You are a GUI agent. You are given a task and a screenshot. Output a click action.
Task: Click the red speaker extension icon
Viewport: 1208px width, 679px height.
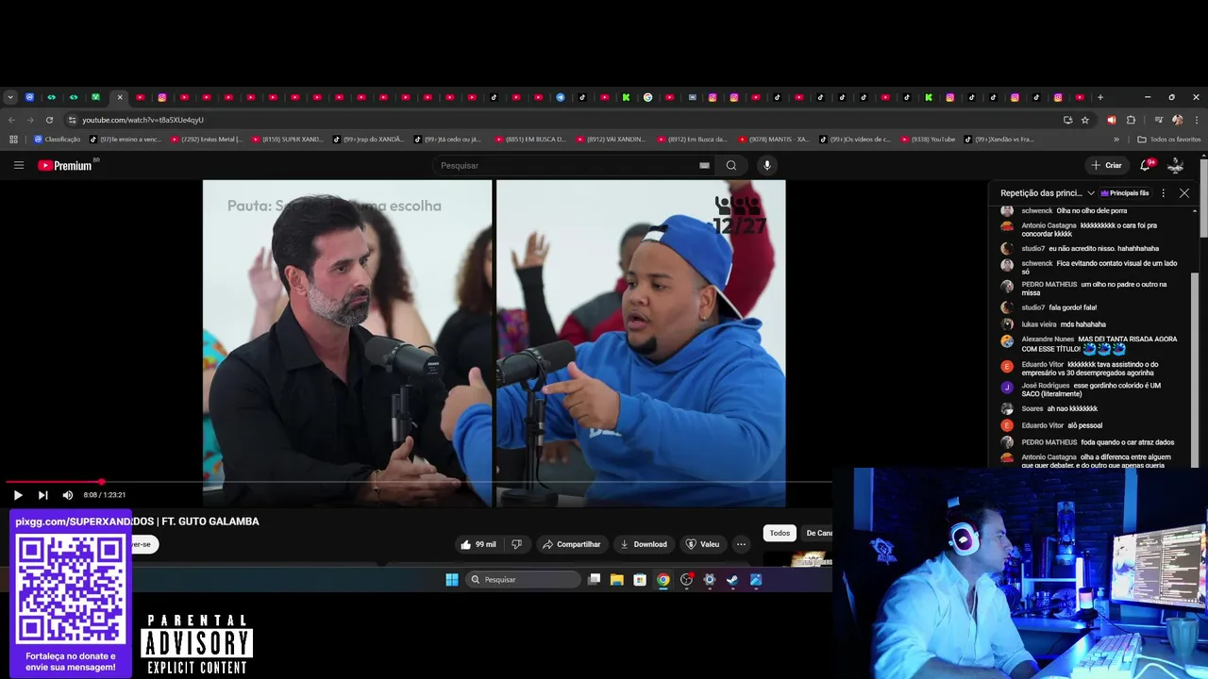tap(1111, 120)
